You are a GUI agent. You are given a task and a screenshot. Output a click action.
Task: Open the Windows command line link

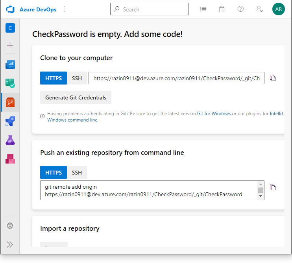point(72,120)
